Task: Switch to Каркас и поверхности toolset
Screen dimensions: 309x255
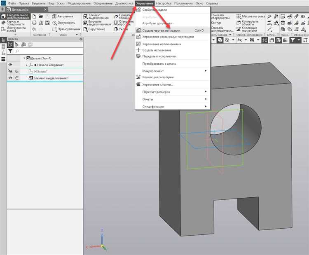Action: [13, 23]
